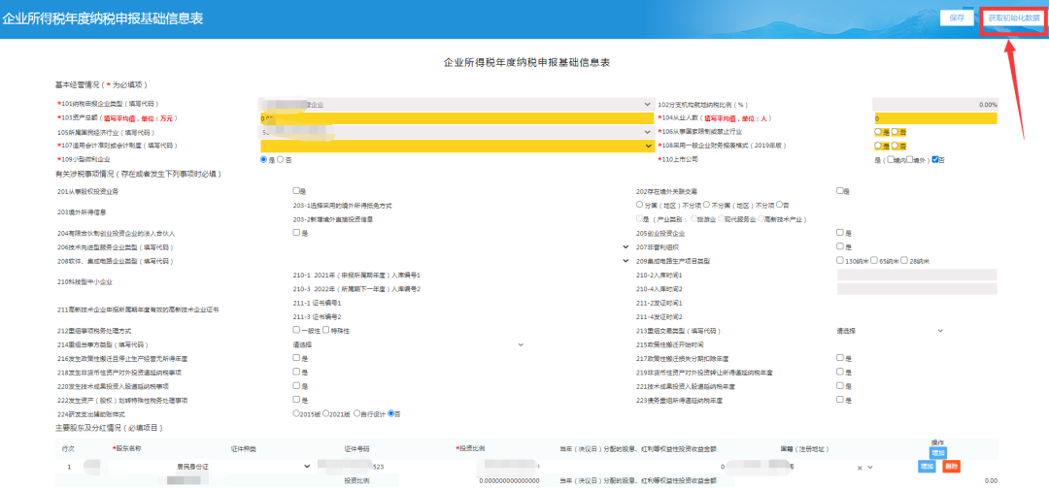Check 是 for 217政策性搬迁损失分期扣除年度
Image resolution: width=1049 pixels, height=489 pixels.
click(x=840, y=358)
